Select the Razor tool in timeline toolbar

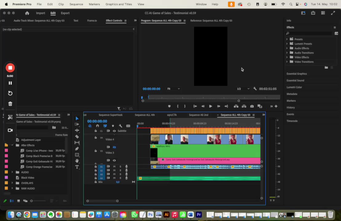coord(77,137)
